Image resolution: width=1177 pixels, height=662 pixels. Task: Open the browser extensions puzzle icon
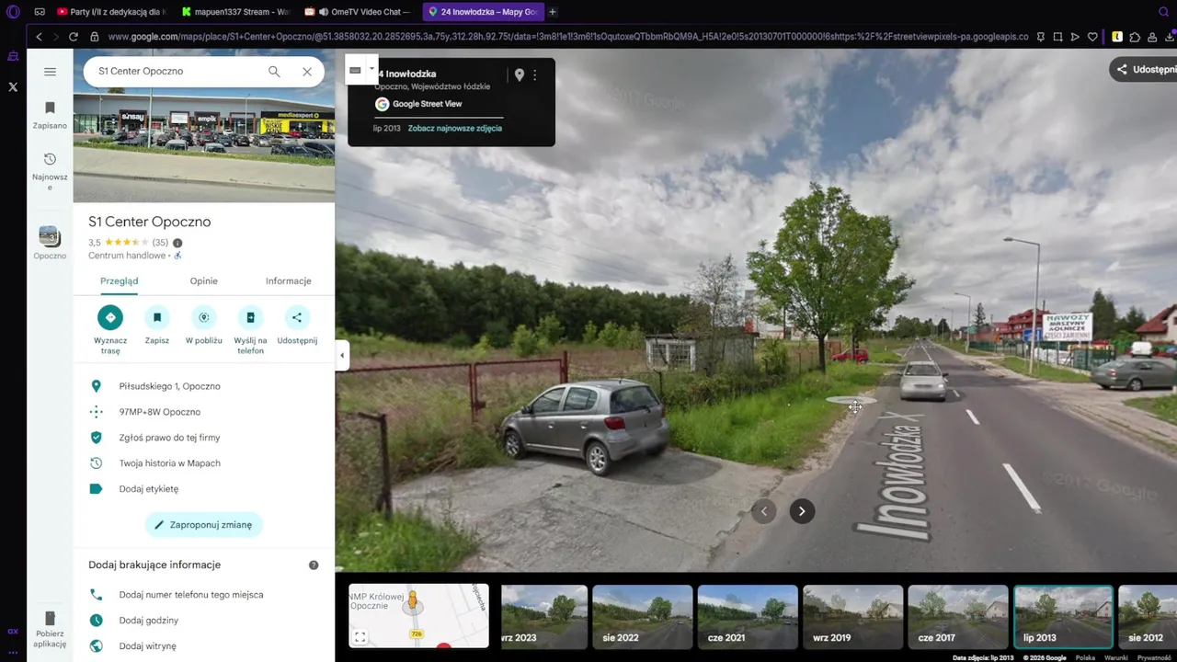coord(1135,37)
